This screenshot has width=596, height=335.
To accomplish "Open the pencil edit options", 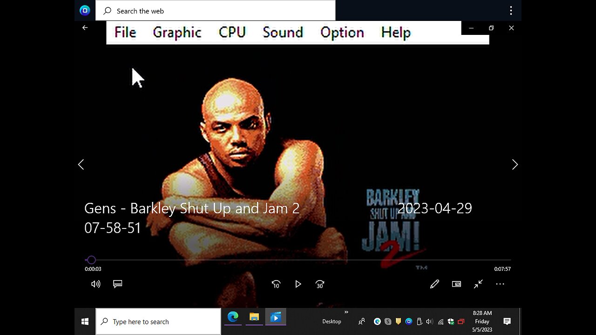I will point(434,284).
